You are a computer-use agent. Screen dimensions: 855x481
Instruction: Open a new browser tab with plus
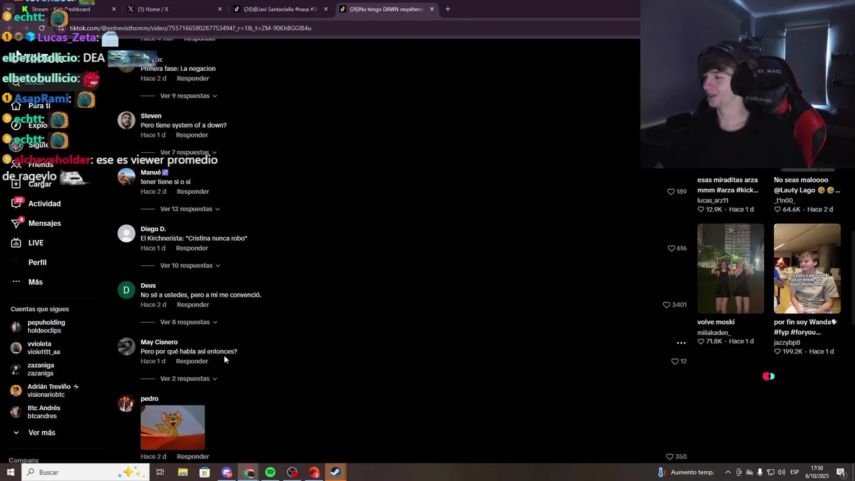(448, 9)
